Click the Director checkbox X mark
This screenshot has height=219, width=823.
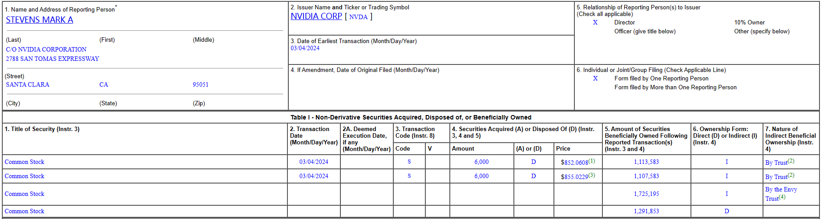(x=595, y=23)
